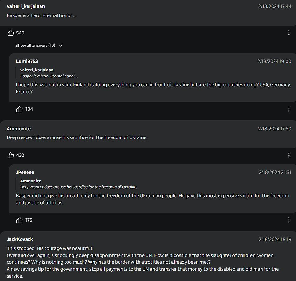Viewport: 296px width, 281px height.
Task: Click the 2/18/2024 19:00 timestamp
Action: [274, 61]
